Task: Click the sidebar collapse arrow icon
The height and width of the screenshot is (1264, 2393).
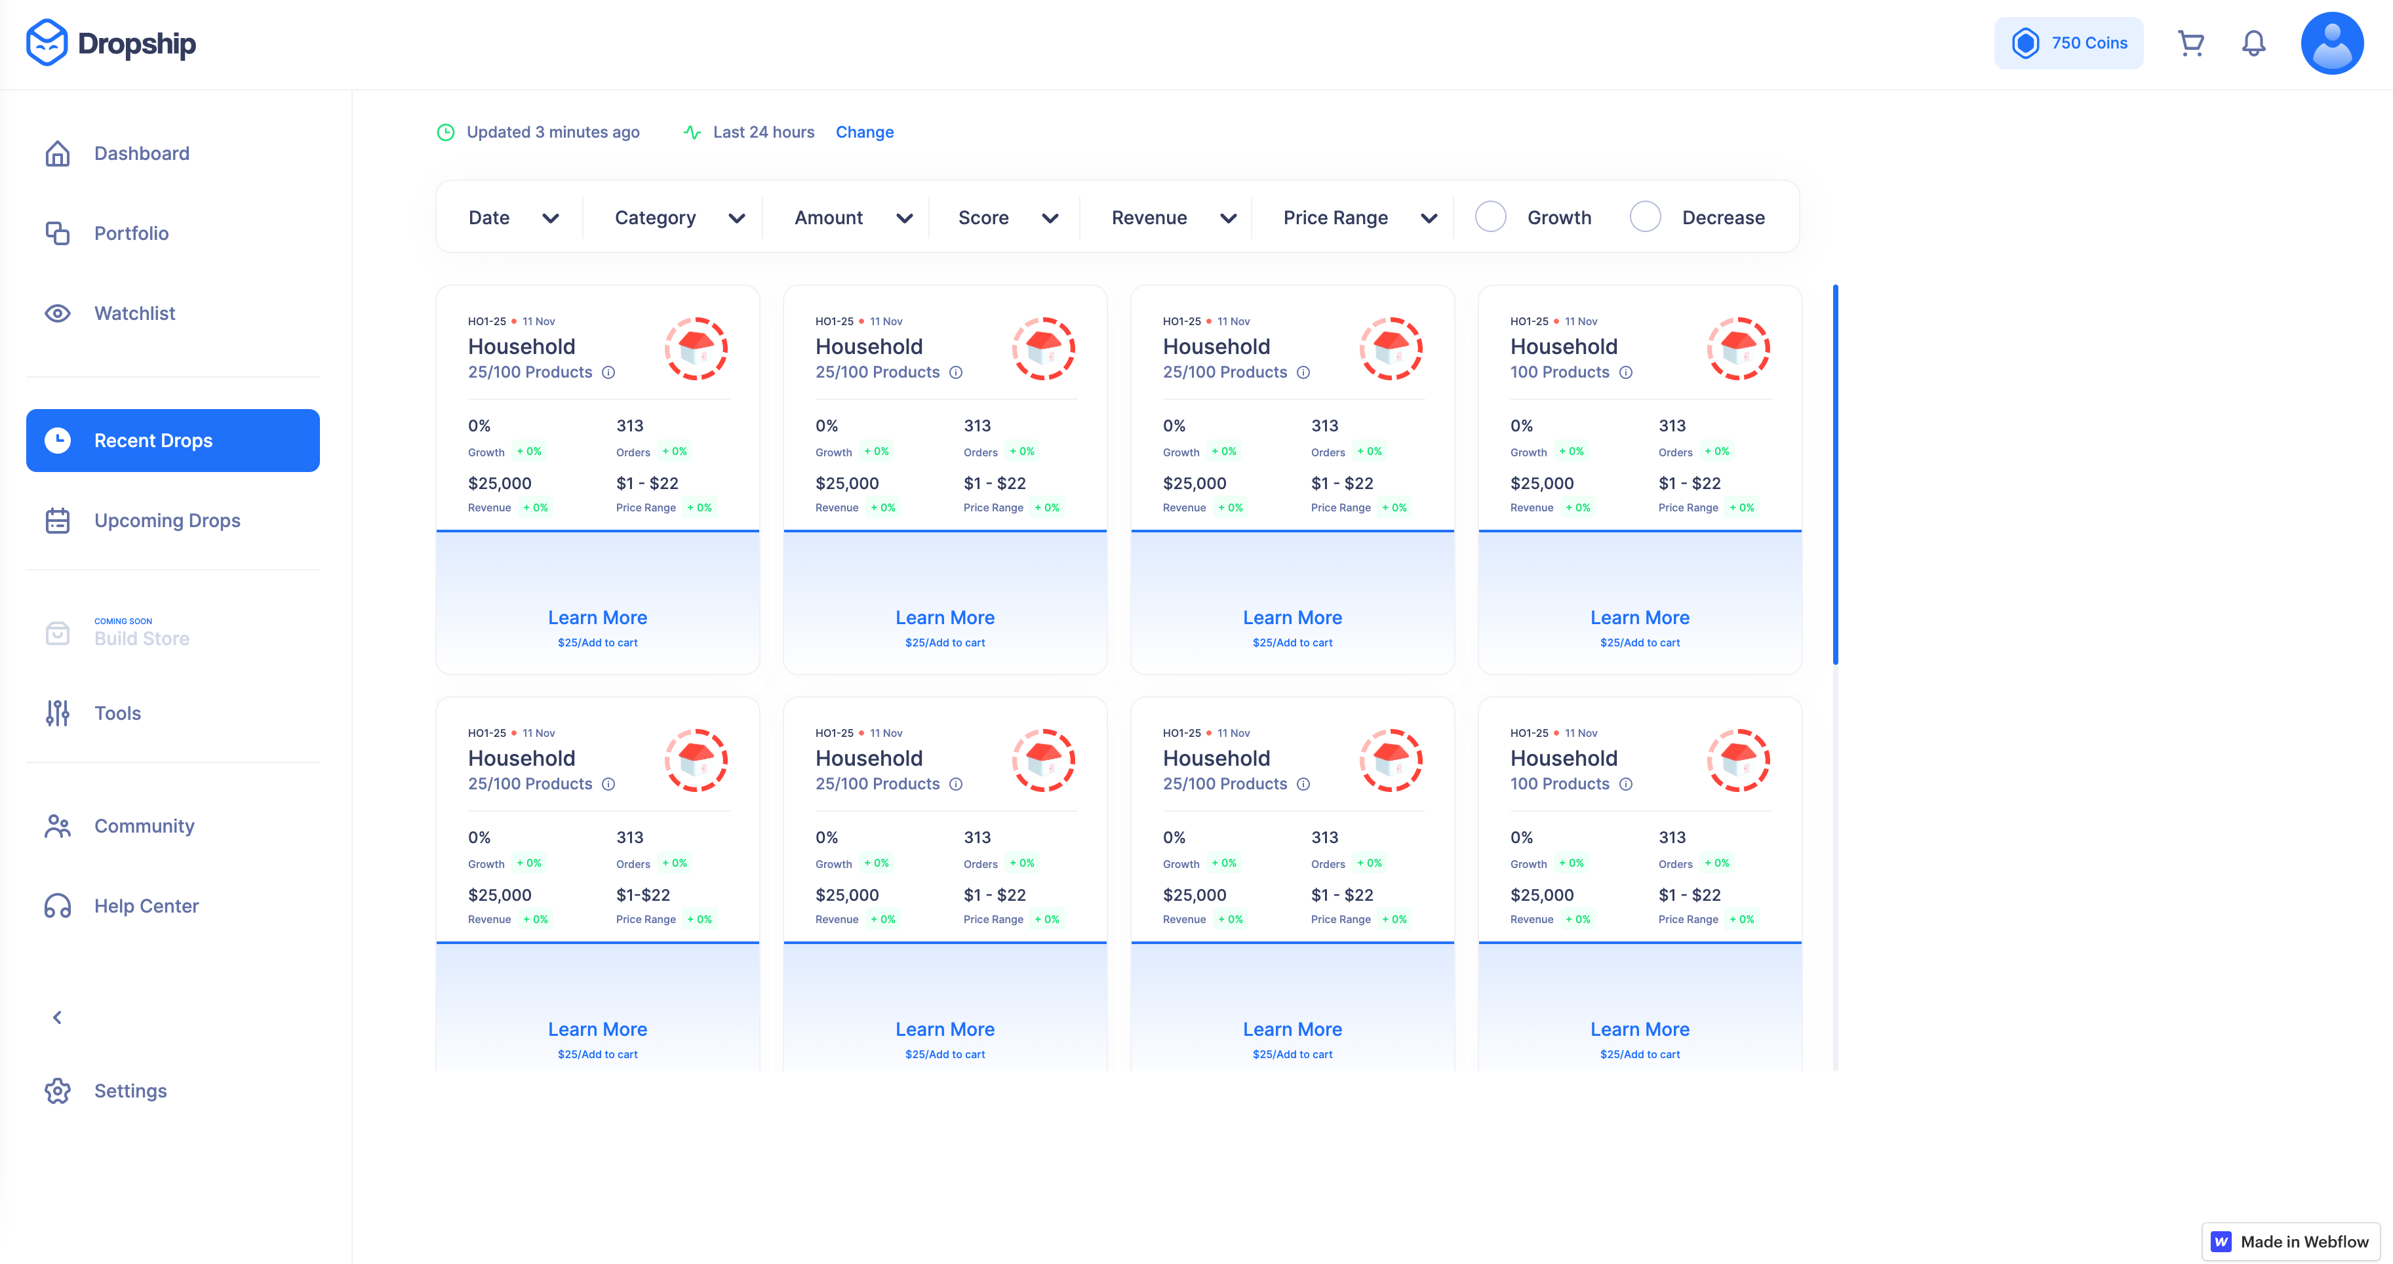Action: pos(58,1018)
